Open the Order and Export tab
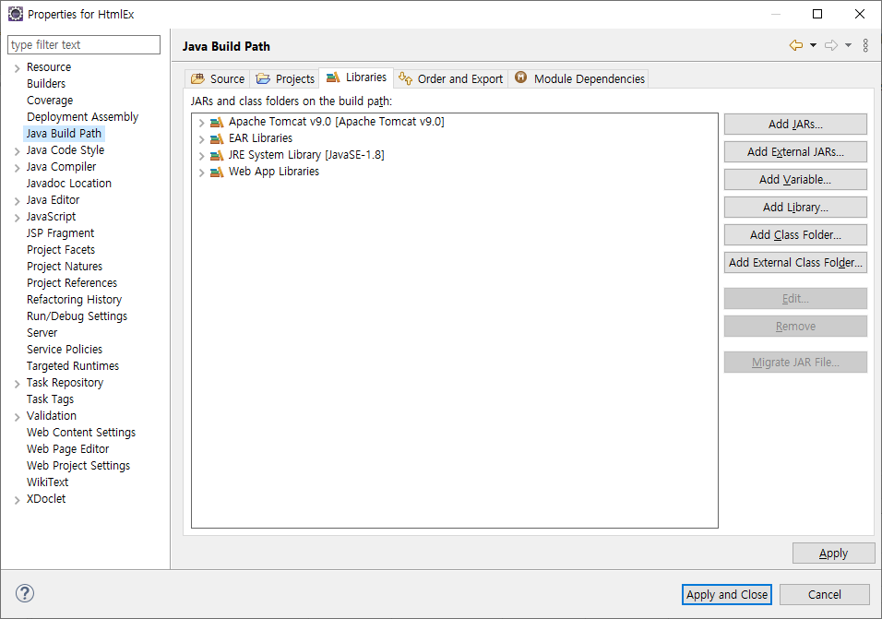 click(x=450, y=78)
